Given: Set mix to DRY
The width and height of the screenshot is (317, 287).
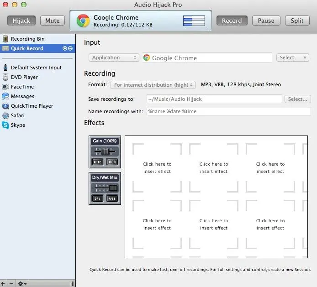Looking at the screenshot, I should coord(97,198).
